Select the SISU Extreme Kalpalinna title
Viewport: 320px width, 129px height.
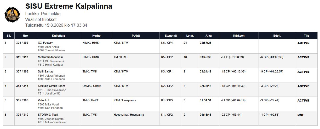(x=69, y=6)
